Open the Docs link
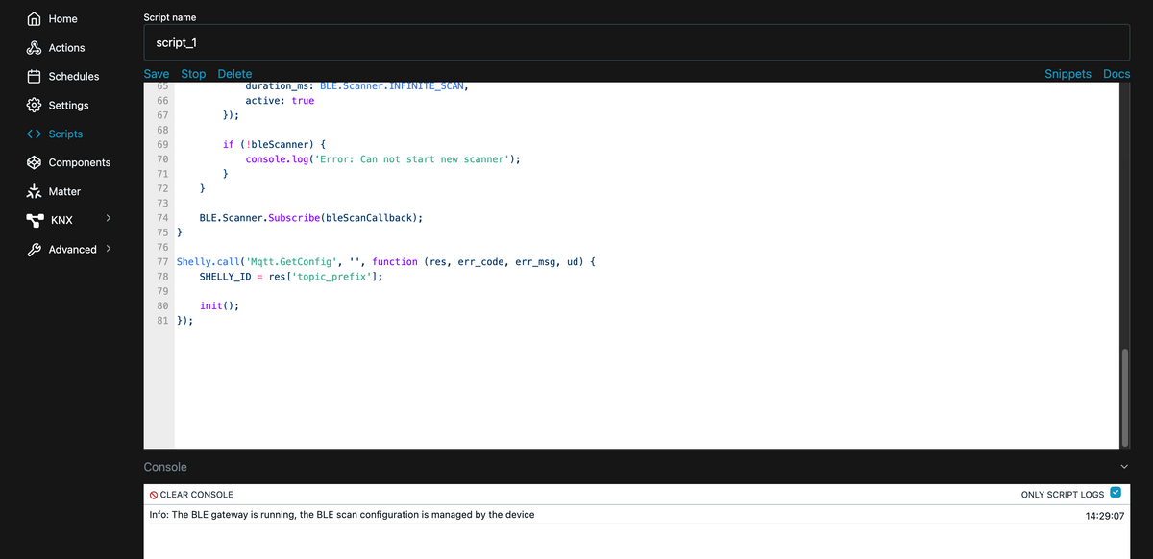 click(x=1116, y=74)
